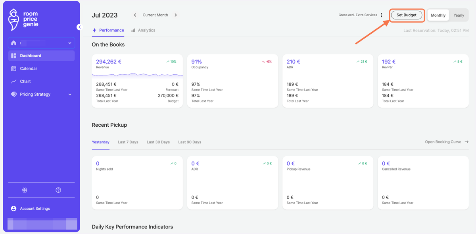
Task: Open Pricing Strategy menu item
Action: (41, 94)
